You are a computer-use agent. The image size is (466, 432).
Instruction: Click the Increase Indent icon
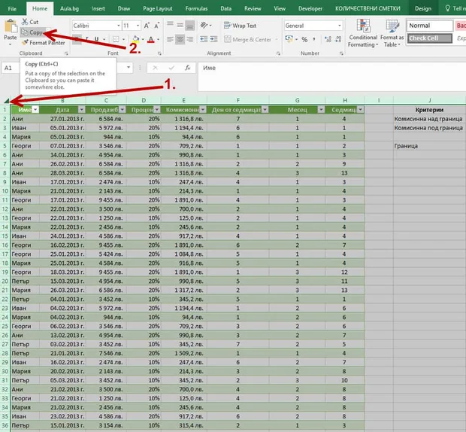[213, 39]
